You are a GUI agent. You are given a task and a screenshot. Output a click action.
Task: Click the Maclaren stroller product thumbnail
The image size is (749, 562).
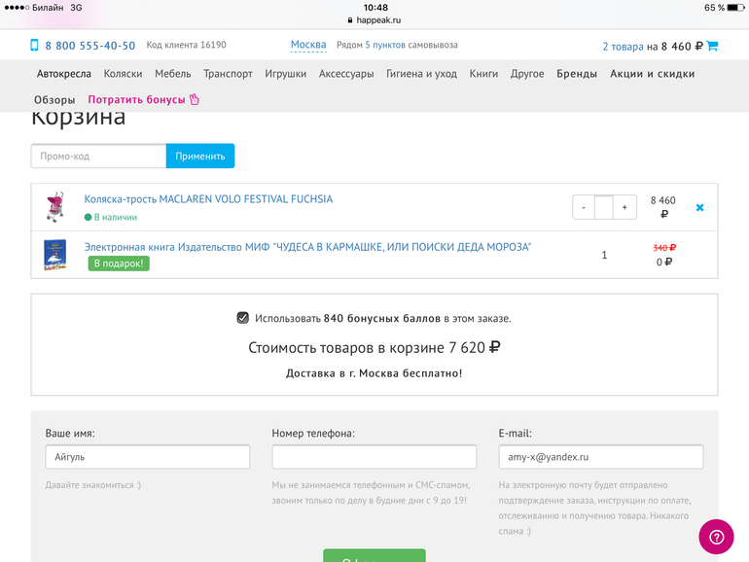tap(55, 207)
